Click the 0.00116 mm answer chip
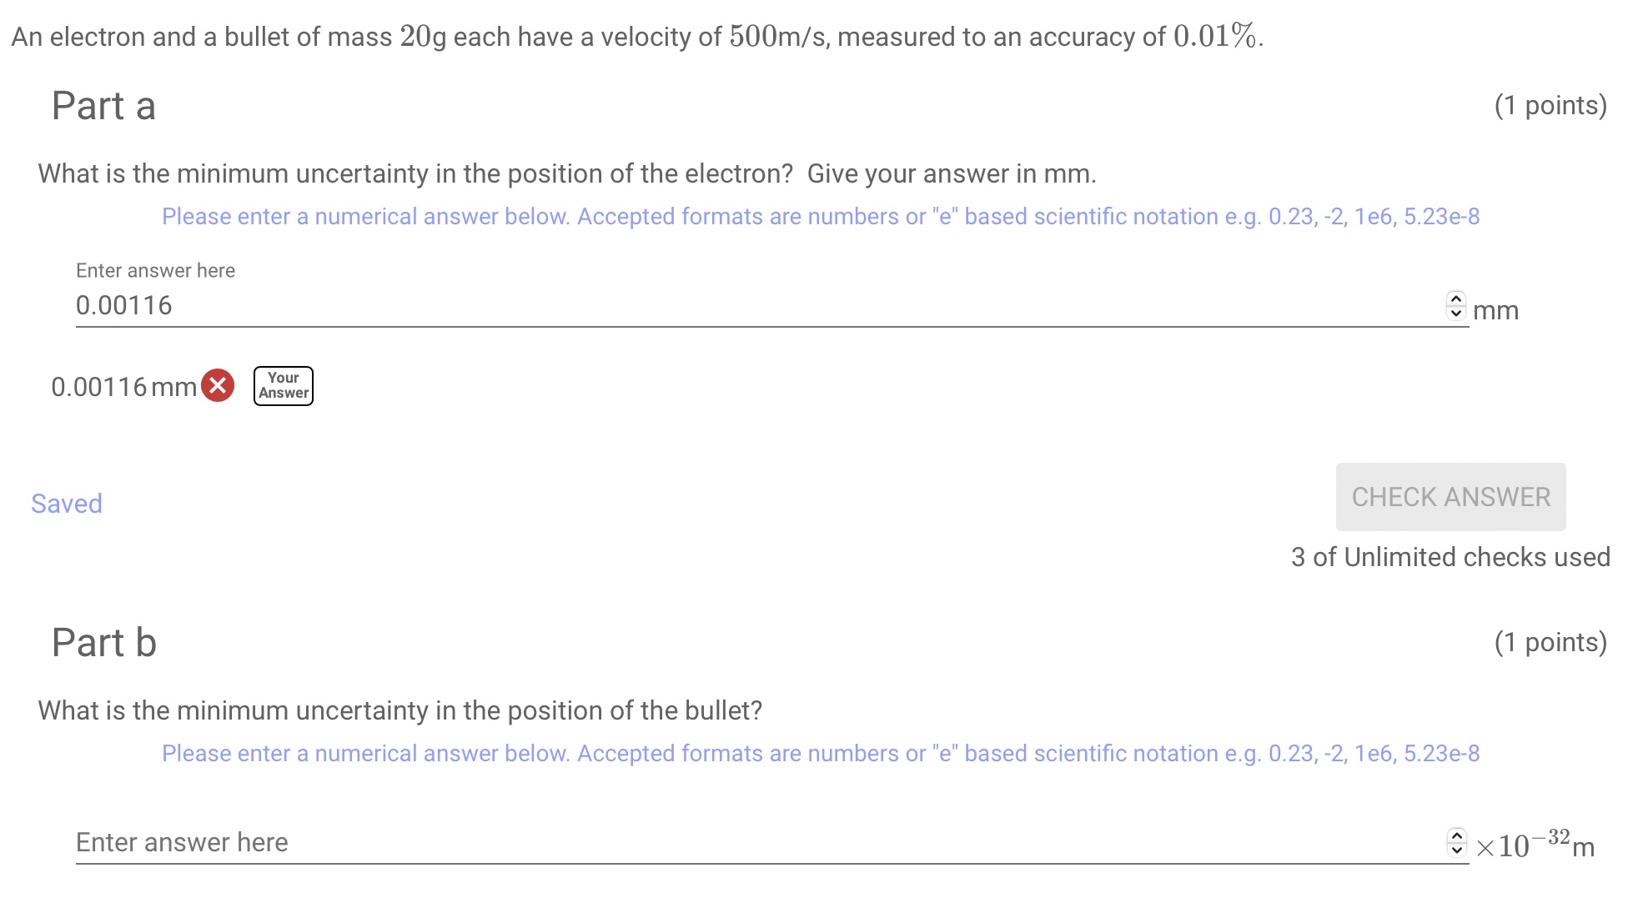The width and height of the screenshot is (1628, 898). click(125, 386)
